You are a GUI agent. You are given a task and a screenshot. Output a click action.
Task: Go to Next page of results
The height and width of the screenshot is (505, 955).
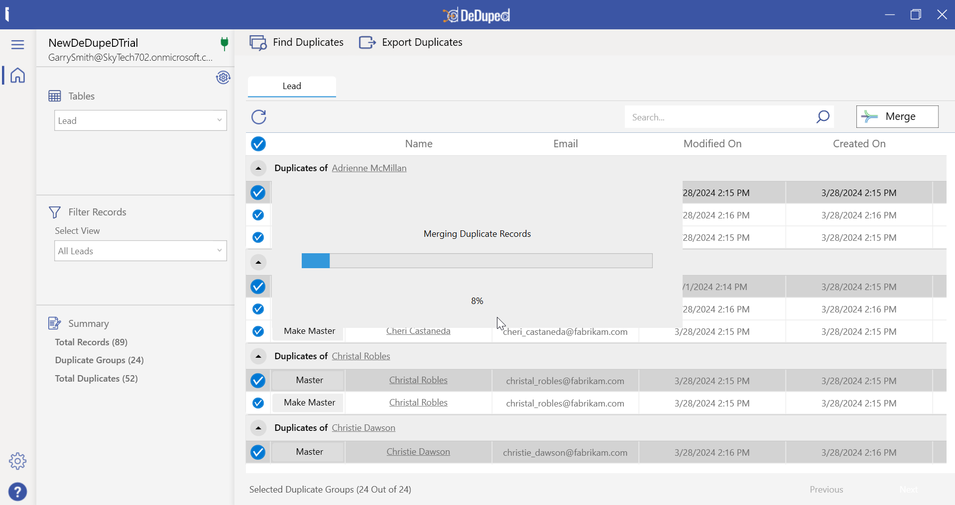coord(909,490)
